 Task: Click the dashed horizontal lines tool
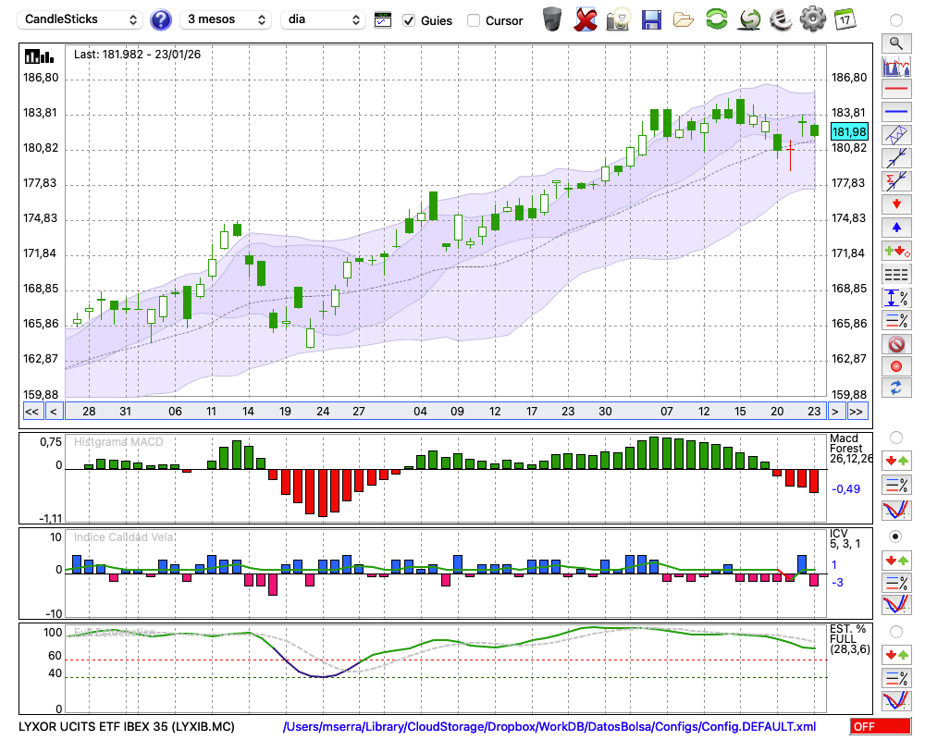tap(896, 275)
